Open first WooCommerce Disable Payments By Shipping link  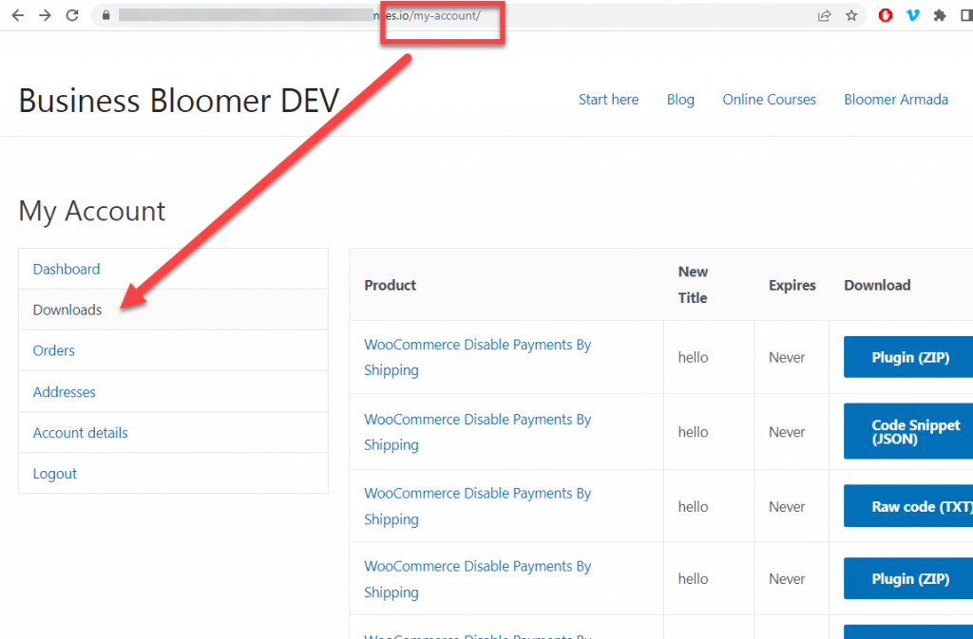point(477,357)
